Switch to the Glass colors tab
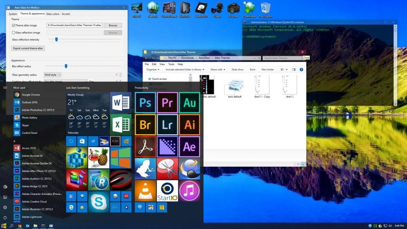The height and width of the screenshot is (229, 407). pyautogui.click(x=53, y=14)
